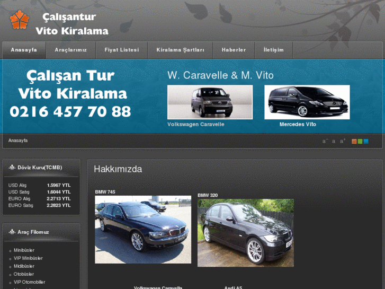Click the BMW 745 caption text
Screen dimensions: 385x289
click(105, 192)
